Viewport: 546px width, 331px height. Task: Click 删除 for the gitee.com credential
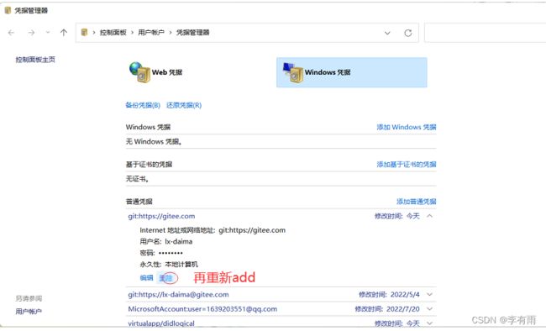pos(165,278)
